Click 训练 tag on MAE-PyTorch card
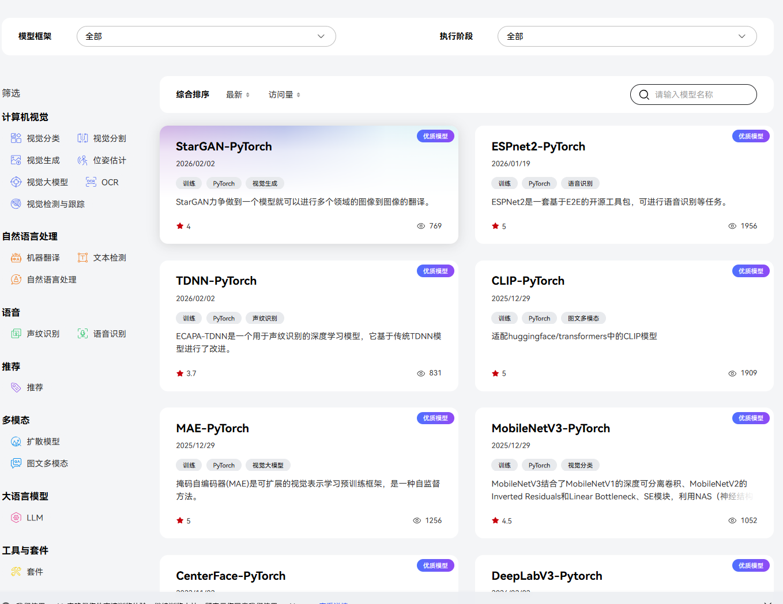 [x=189, y=465]
